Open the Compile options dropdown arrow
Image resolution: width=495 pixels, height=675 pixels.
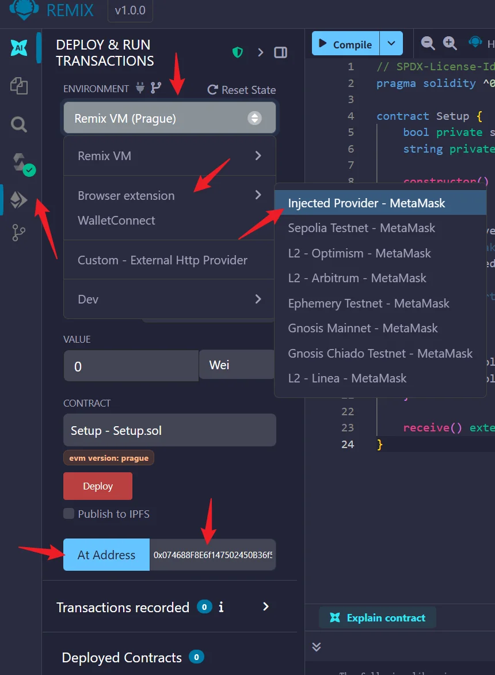point(391,44)
